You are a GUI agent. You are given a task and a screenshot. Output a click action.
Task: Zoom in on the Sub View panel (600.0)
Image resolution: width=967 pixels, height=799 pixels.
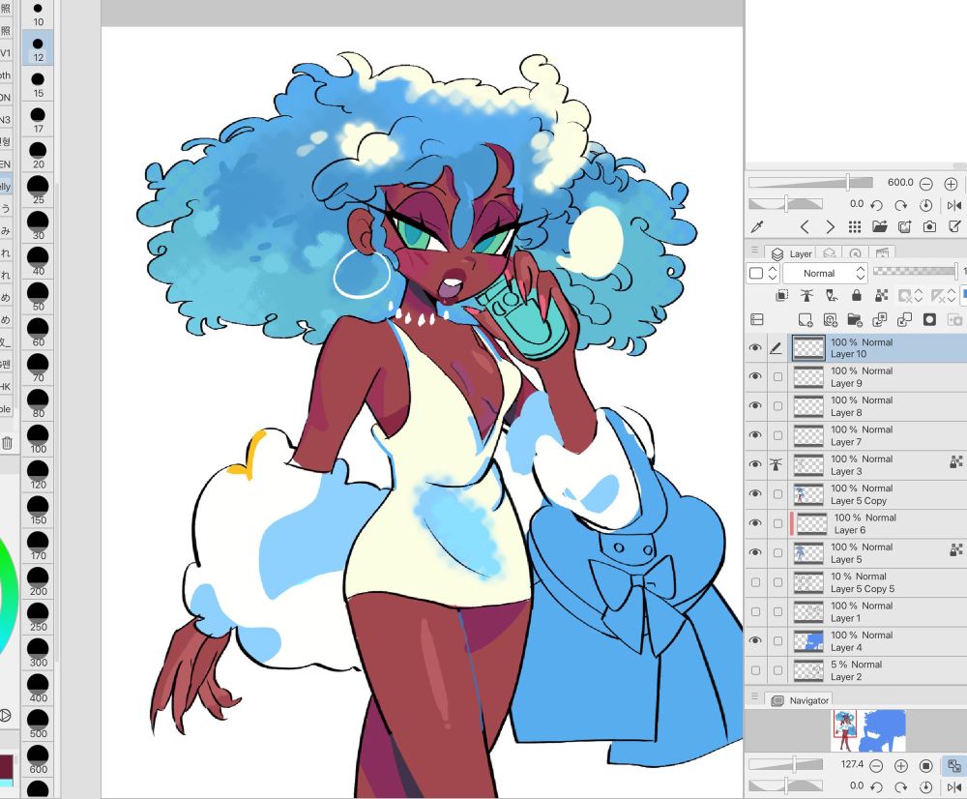[951, 184]
